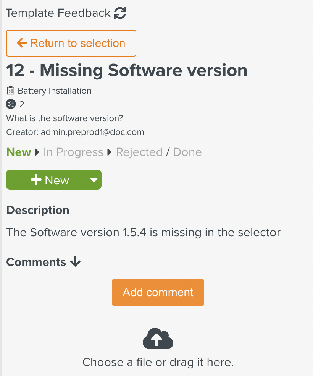Select the In Progress status step
The image size is (313, 376).
[73, 152]
